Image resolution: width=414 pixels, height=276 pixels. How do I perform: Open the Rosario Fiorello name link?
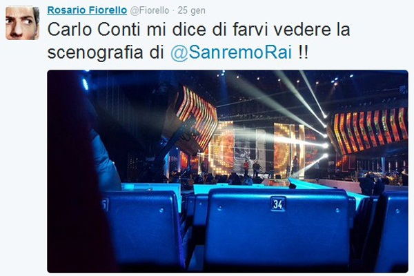coord(87,10)
